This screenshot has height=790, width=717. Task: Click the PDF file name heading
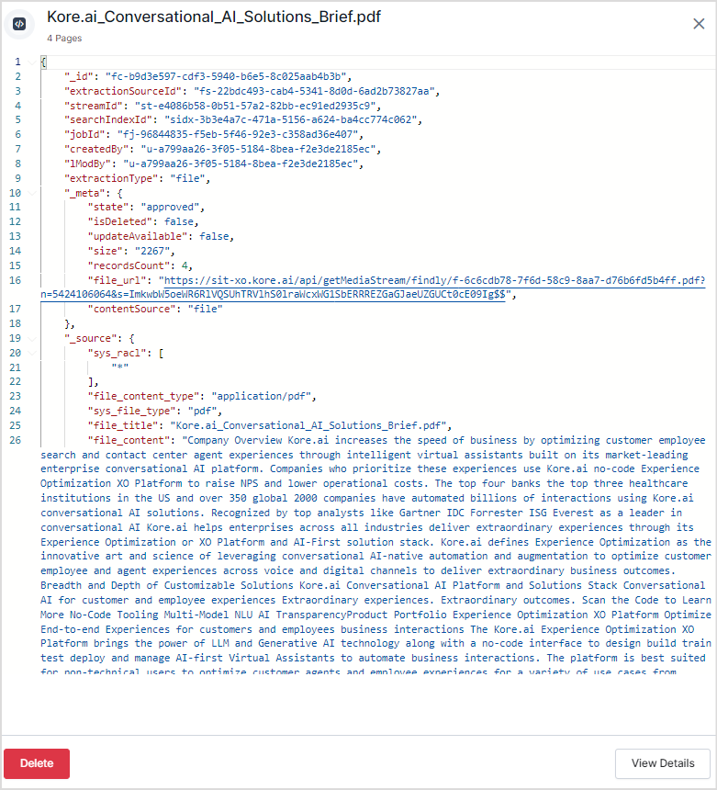click(x=214, y=17)
